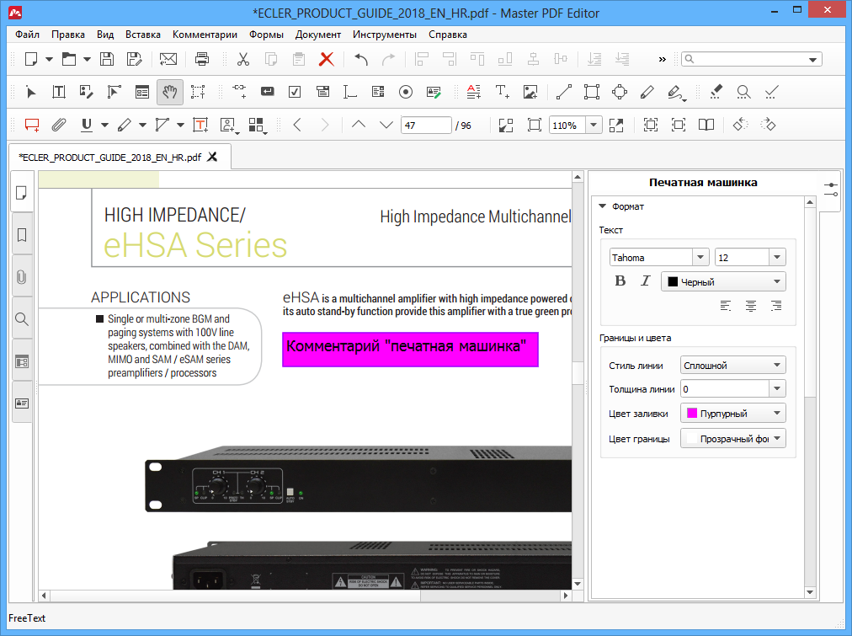
Task: Click the Cut scissors icon
Action: pyautogui.click(x=243, y=59)
